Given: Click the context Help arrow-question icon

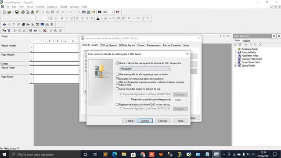Looking at the screenshot, I should click(118, 12).
